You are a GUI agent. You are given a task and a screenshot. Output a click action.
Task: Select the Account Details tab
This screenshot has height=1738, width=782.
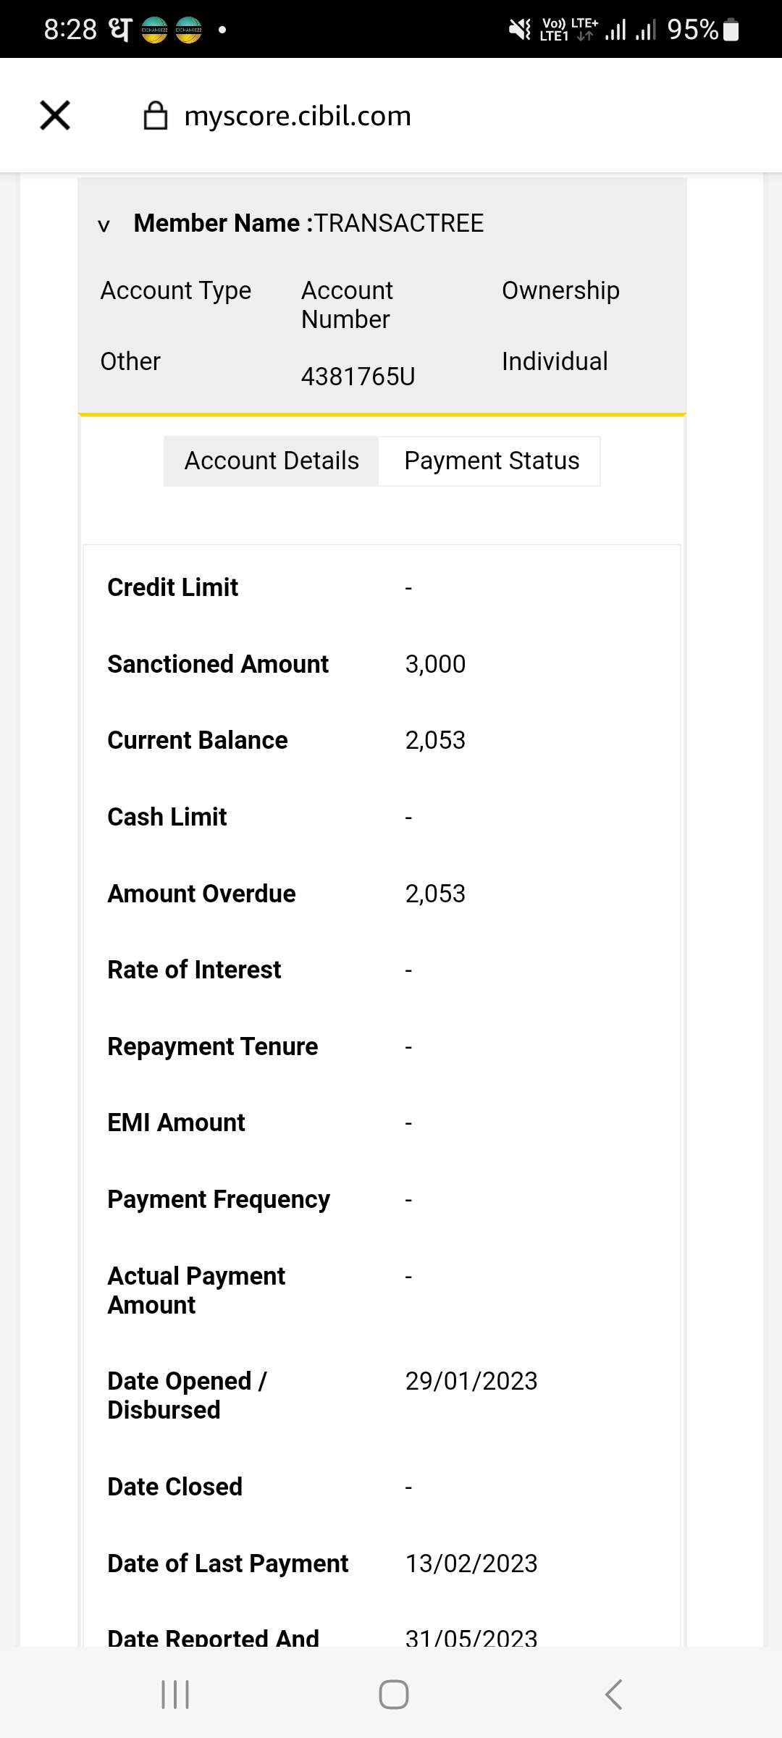(x=272, y=461)
